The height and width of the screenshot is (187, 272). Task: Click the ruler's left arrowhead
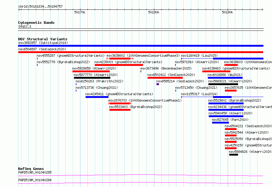tap(19, 10)
